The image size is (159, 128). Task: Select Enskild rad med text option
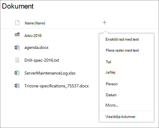click(x=122, y=39)
